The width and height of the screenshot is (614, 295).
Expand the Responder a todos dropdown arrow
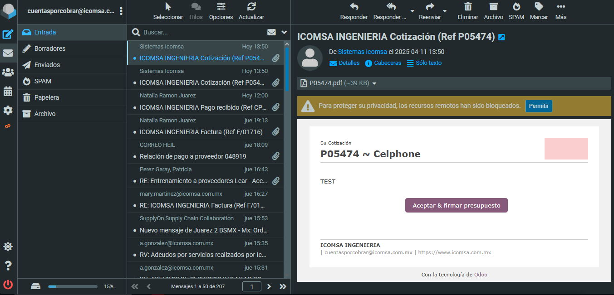coord(413,11)
